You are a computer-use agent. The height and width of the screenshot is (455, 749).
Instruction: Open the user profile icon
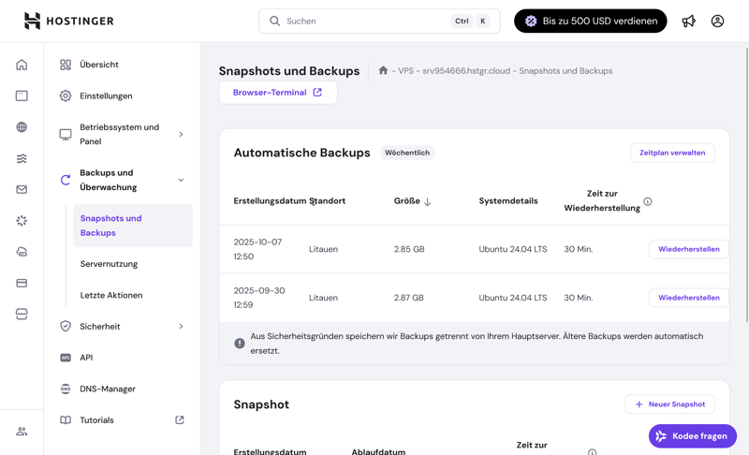point(717,21)
